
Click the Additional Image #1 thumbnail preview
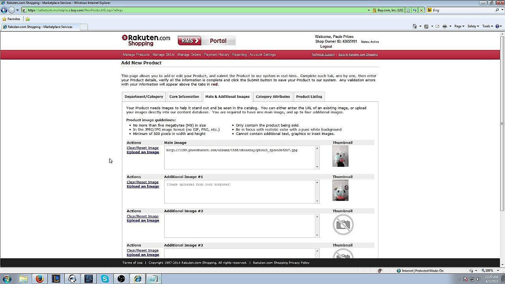[x=340, y=191]
